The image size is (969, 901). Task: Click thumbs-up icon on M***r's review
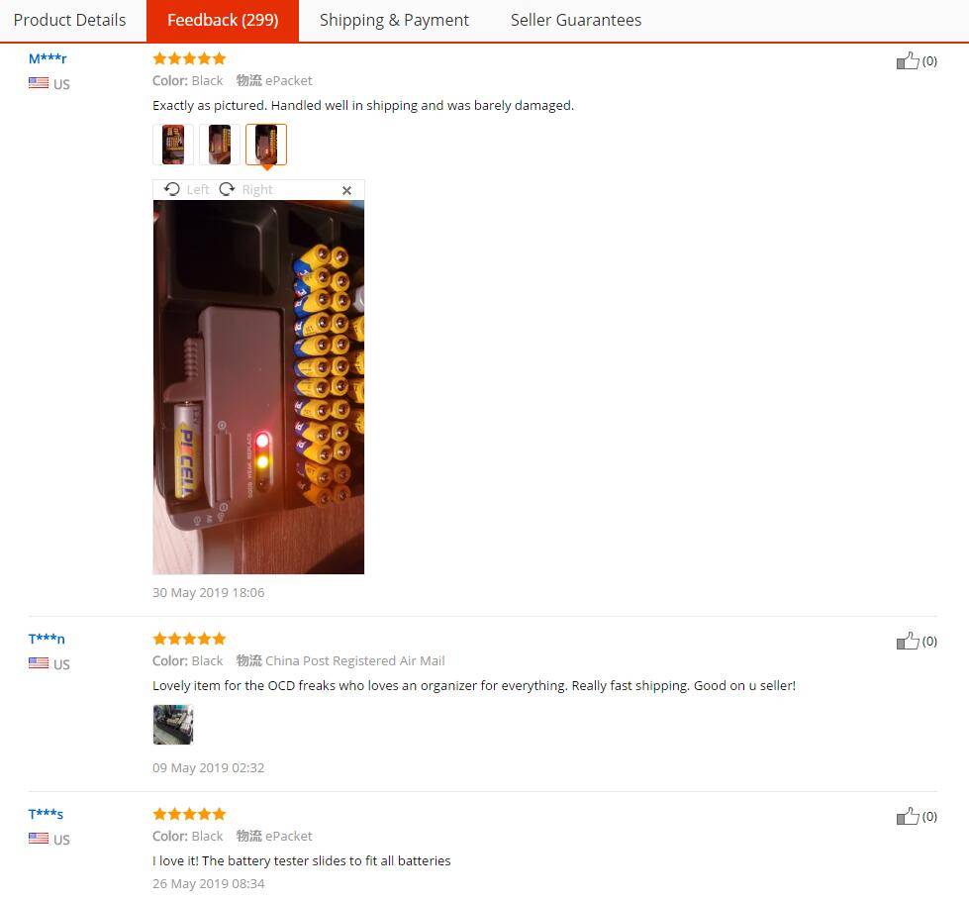point(908,60)
